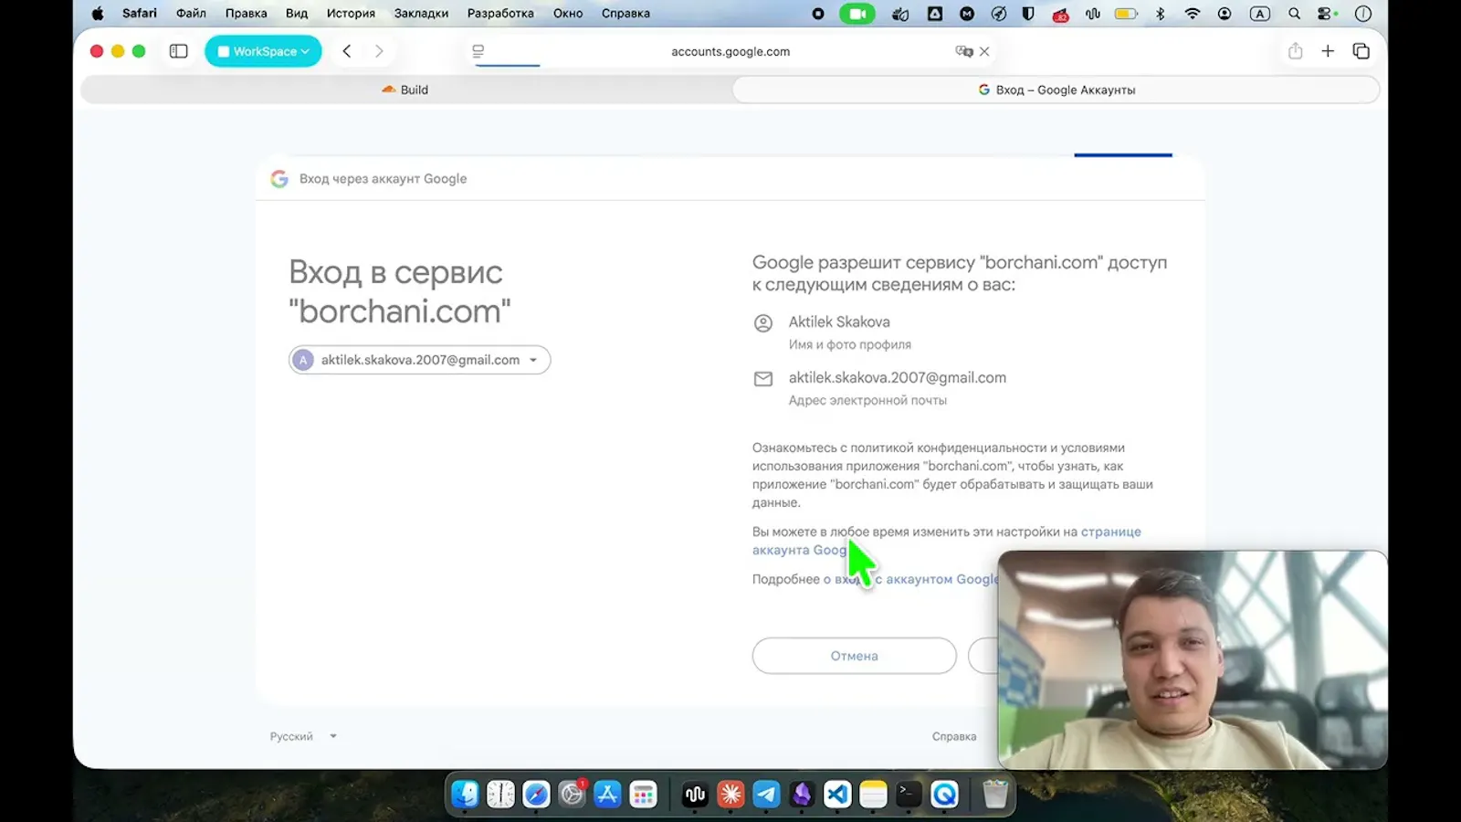Viewport: 1461px width, 822px height.
Task: Switch to the Build tab
Action: click(405, 90)
